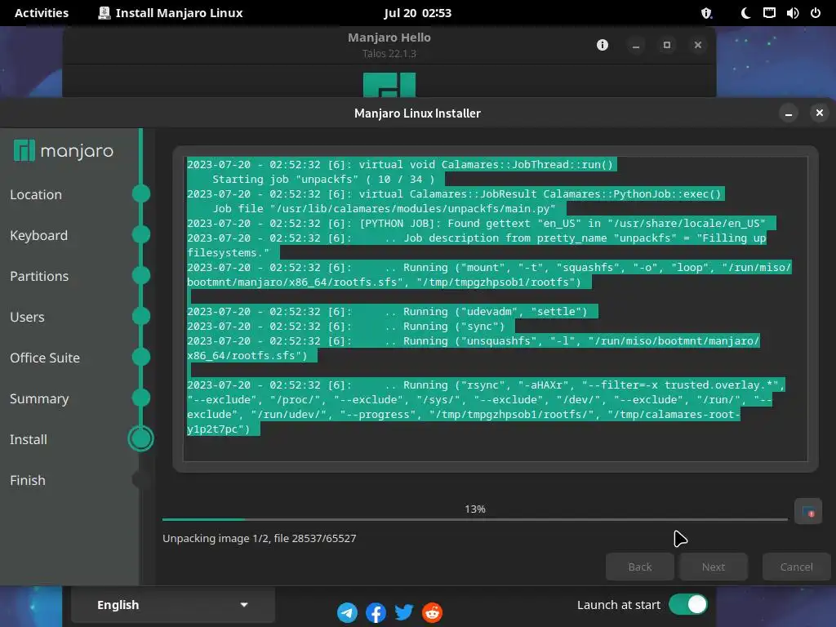Open the volume speaker icon

(x=792, y=13)
